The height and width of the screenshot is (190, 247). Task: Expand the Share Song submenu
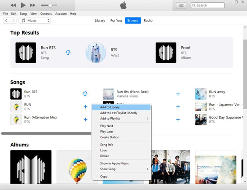121,169
